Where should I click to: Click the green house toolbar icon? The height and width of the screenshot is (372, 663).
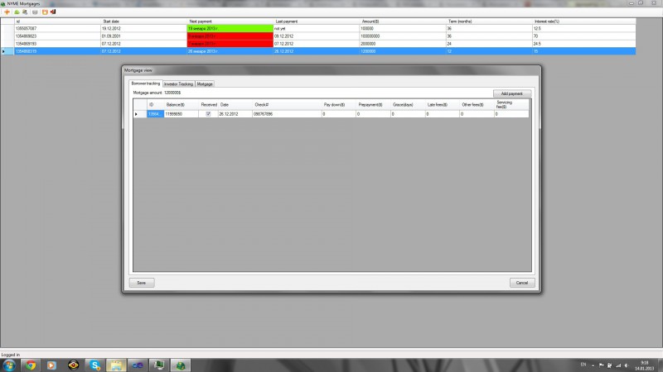(x=17, y=12)
